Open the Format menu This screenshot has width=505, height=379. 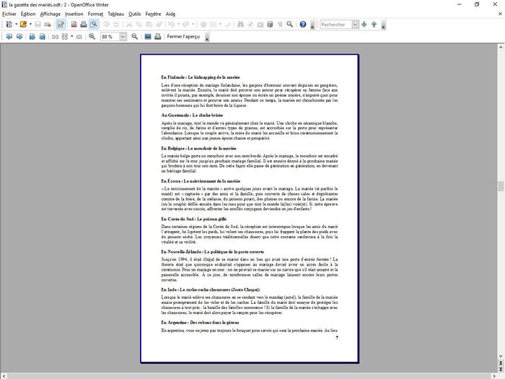coord(95,14)
